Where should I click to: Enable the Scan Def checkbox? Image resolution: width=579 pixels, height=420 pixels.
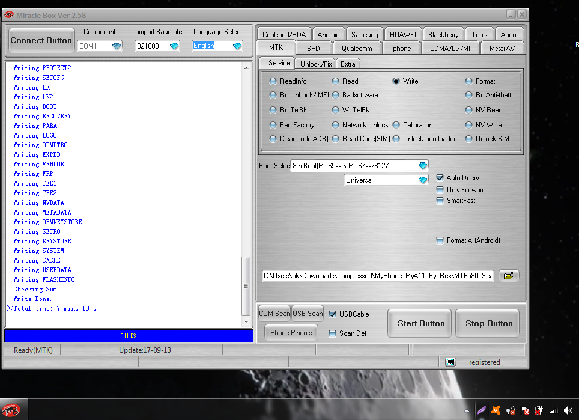[332, 333]
